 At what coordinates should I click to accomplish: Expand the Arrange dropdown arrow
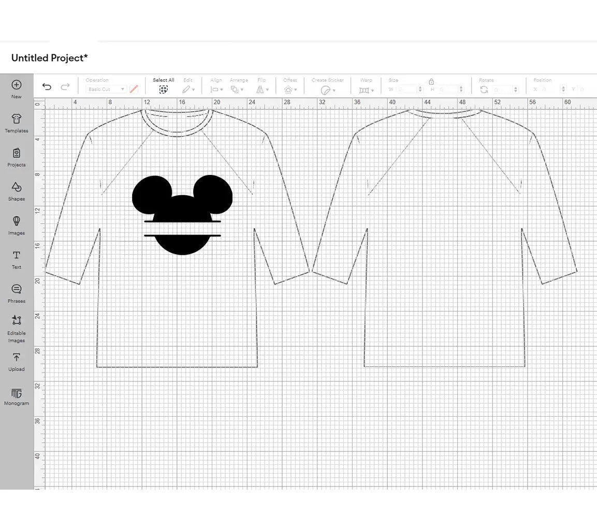click(242, 90)
